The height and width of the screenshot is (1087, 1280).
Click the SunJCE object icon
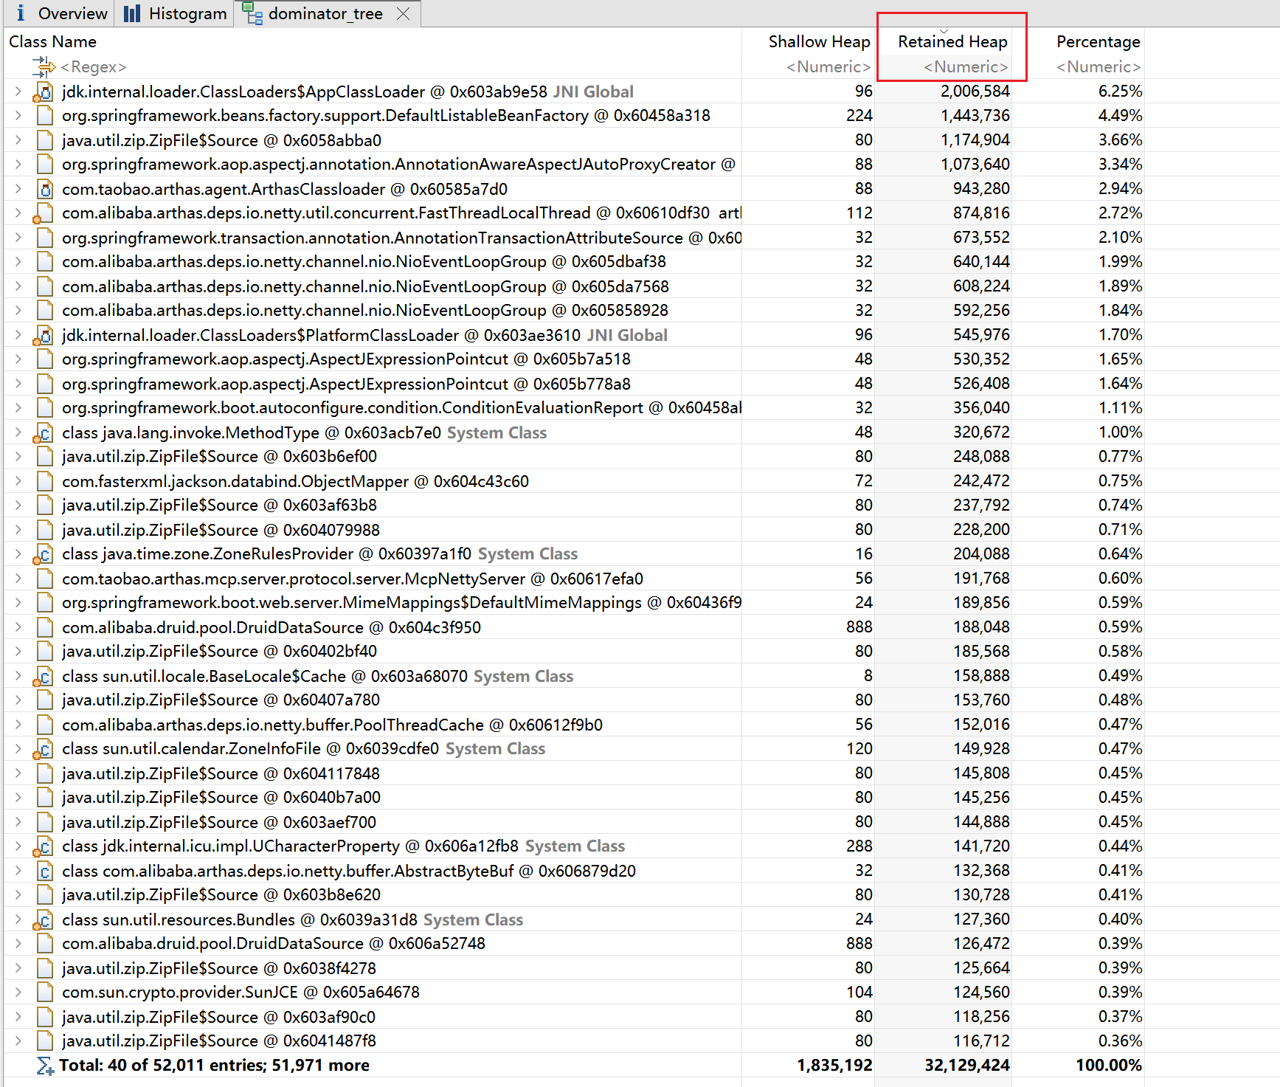[x=44, y=993]
